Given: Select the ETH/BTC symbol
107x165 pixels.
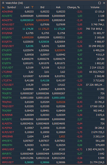Looking at the screenshot, I should (7, 50).
